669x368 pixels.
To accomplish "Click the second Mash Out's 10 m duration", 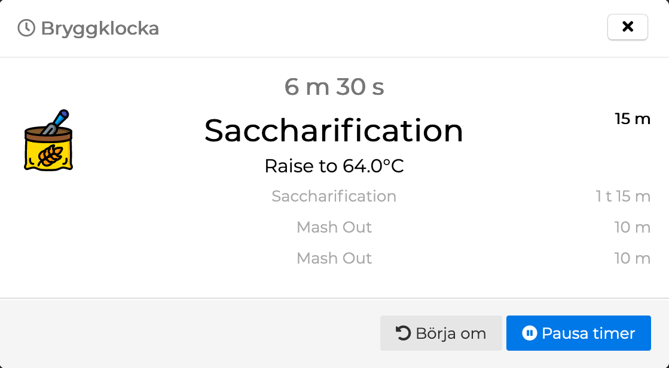I will point(632,258).
